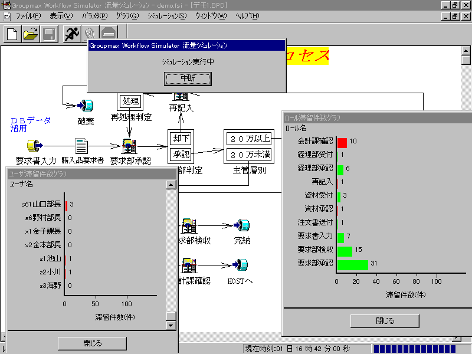Screen dimensions: 472x354
Task: Open the ファイル(F) menu
Action: point(28,16)
